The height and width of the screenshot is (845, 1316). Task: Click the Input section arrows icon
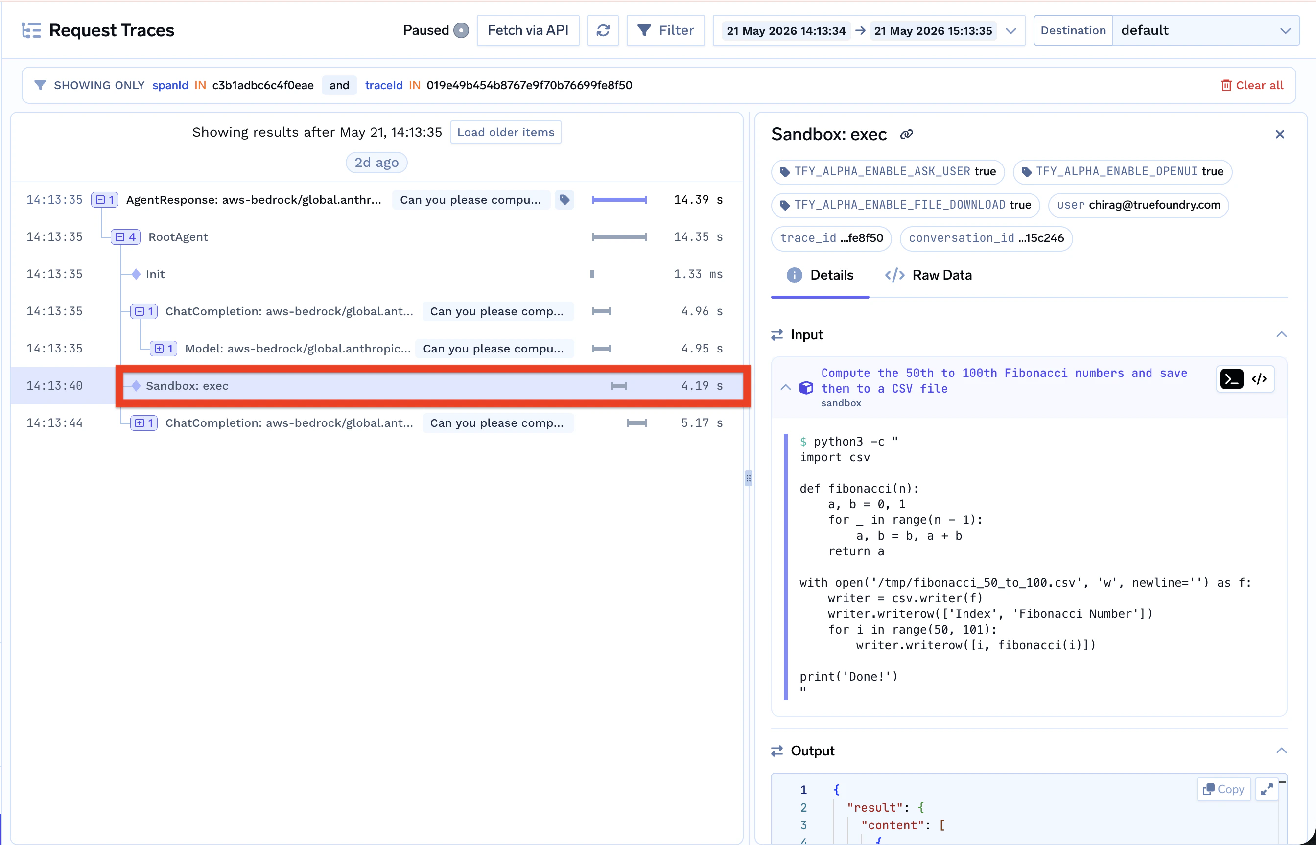[777, 335]
